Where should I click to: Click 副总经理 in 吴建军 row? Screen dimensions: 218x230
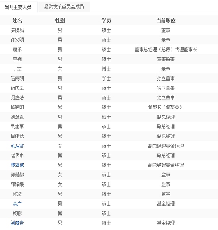pos(166,126)
